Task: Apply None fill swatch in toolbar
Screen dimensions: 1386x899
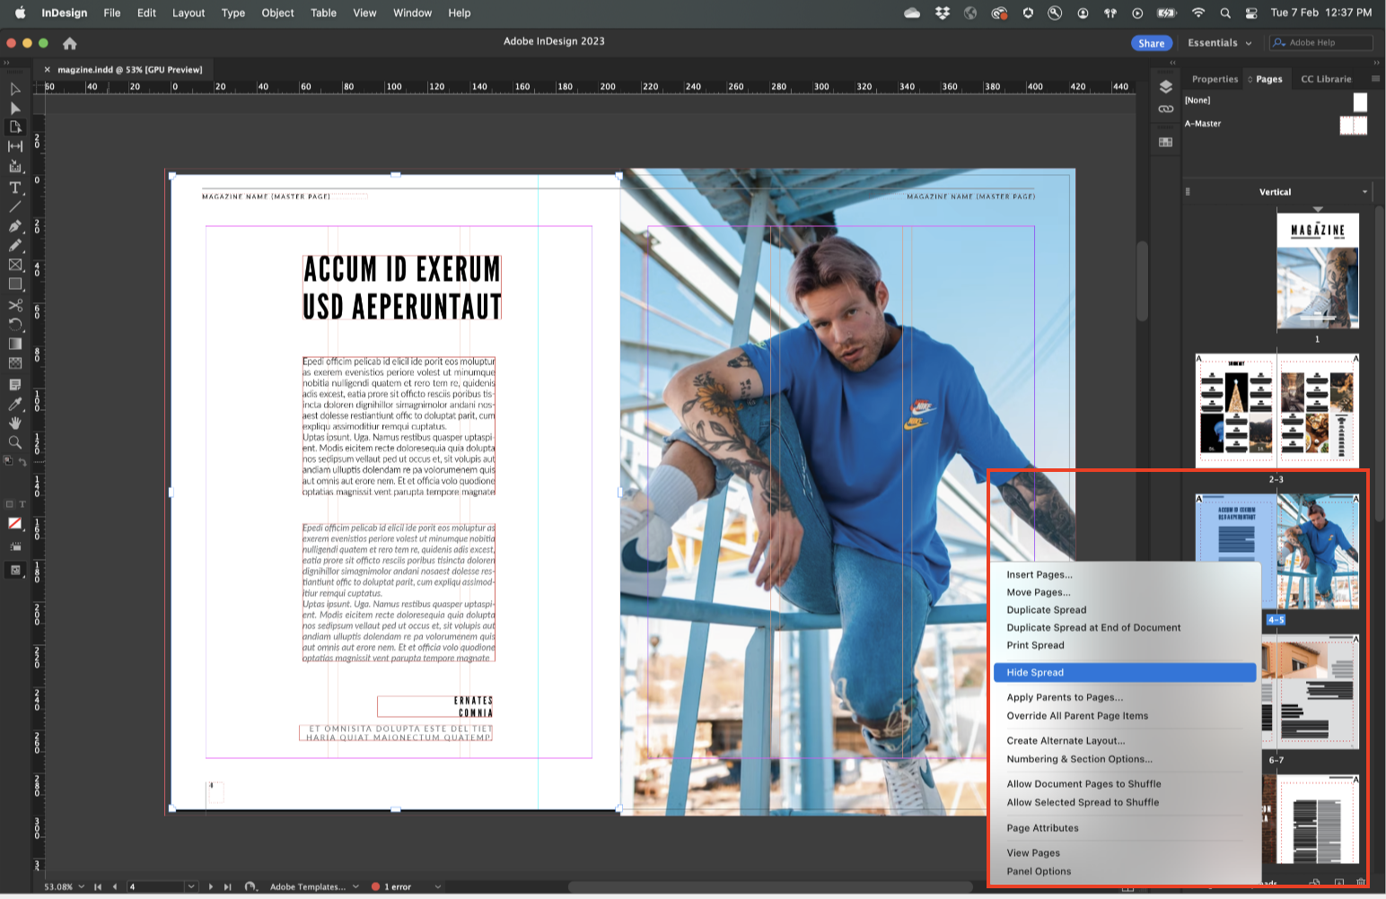Action: [x=14, y=524]
